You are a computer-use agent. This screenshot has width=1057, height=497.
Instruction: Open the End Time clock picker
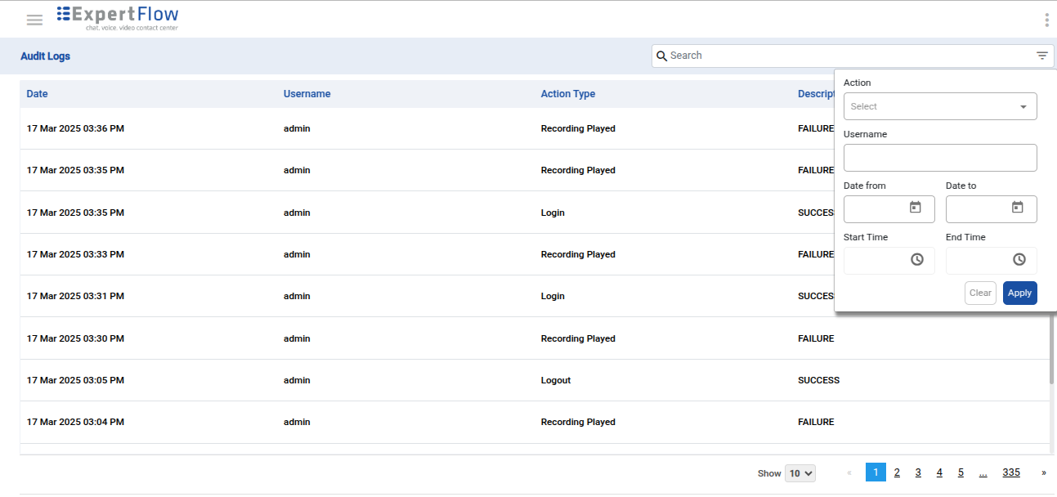pos(1019,259)
